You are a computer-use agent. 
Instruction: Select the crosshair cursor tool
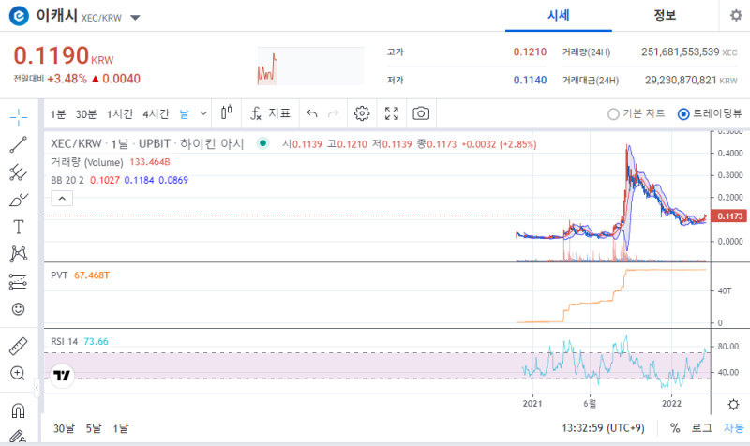coord(18,117)
